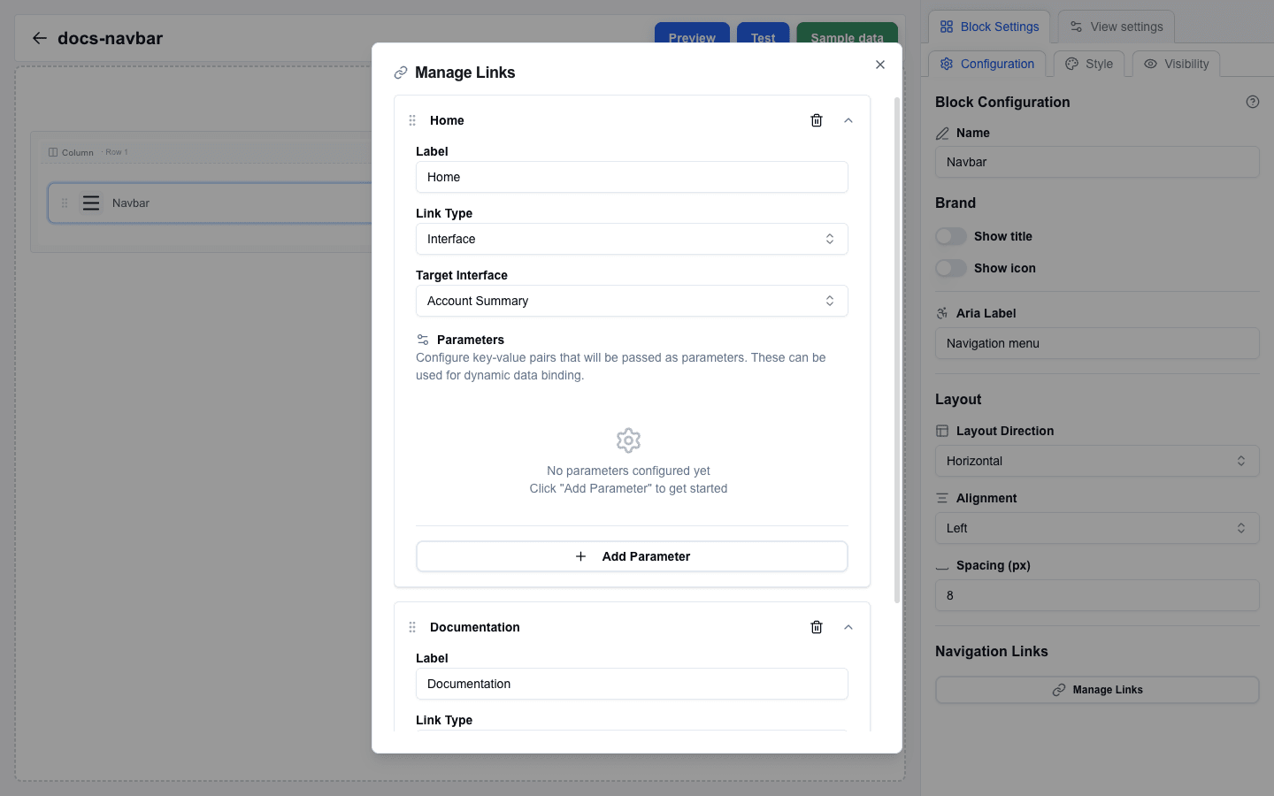The height and width of the screenshot is (796, 1274).
Task: Delete the Home link with trash icon
Action: click(817, 120)
